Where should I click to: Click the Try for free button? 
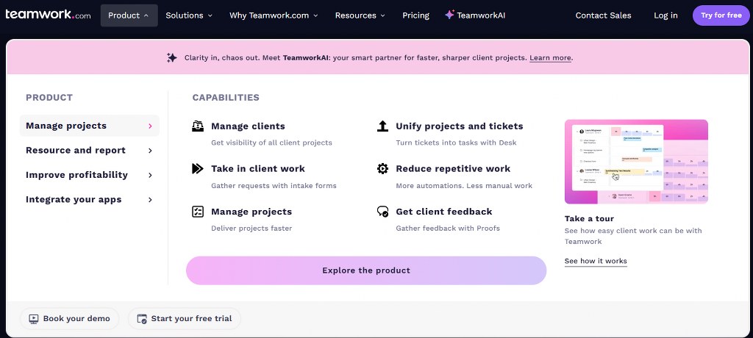pos(721,15)
